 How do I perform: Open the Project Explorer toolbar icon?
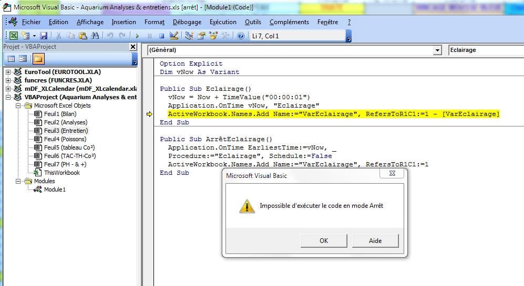click(189, 35)
